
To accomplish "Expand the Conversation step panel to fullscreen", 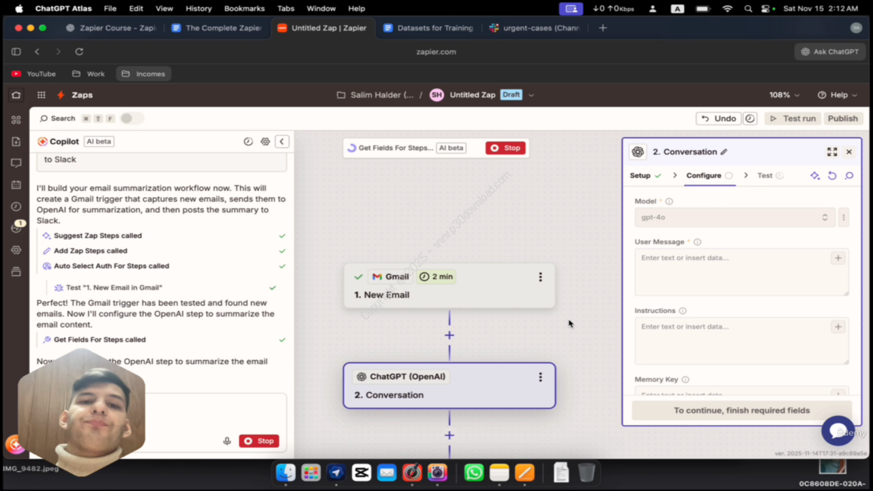I will [832, 152].
